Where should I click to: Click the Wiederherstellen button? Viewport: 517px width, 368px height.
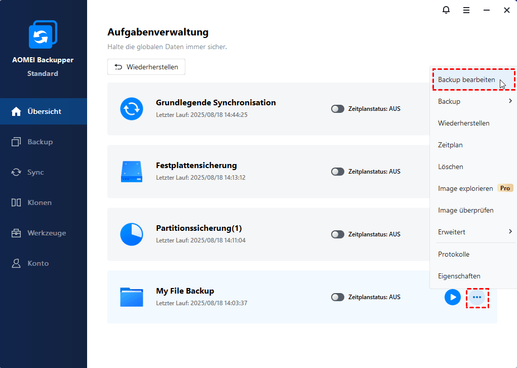[146, 66]
